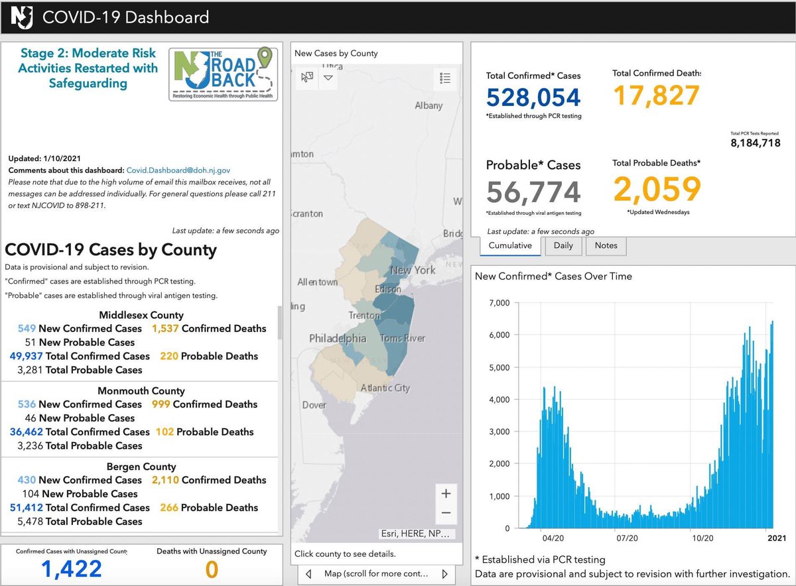Select the Middlesex County entry
Viewport: 796px width, 586px height.
click(x=141, y=342)
